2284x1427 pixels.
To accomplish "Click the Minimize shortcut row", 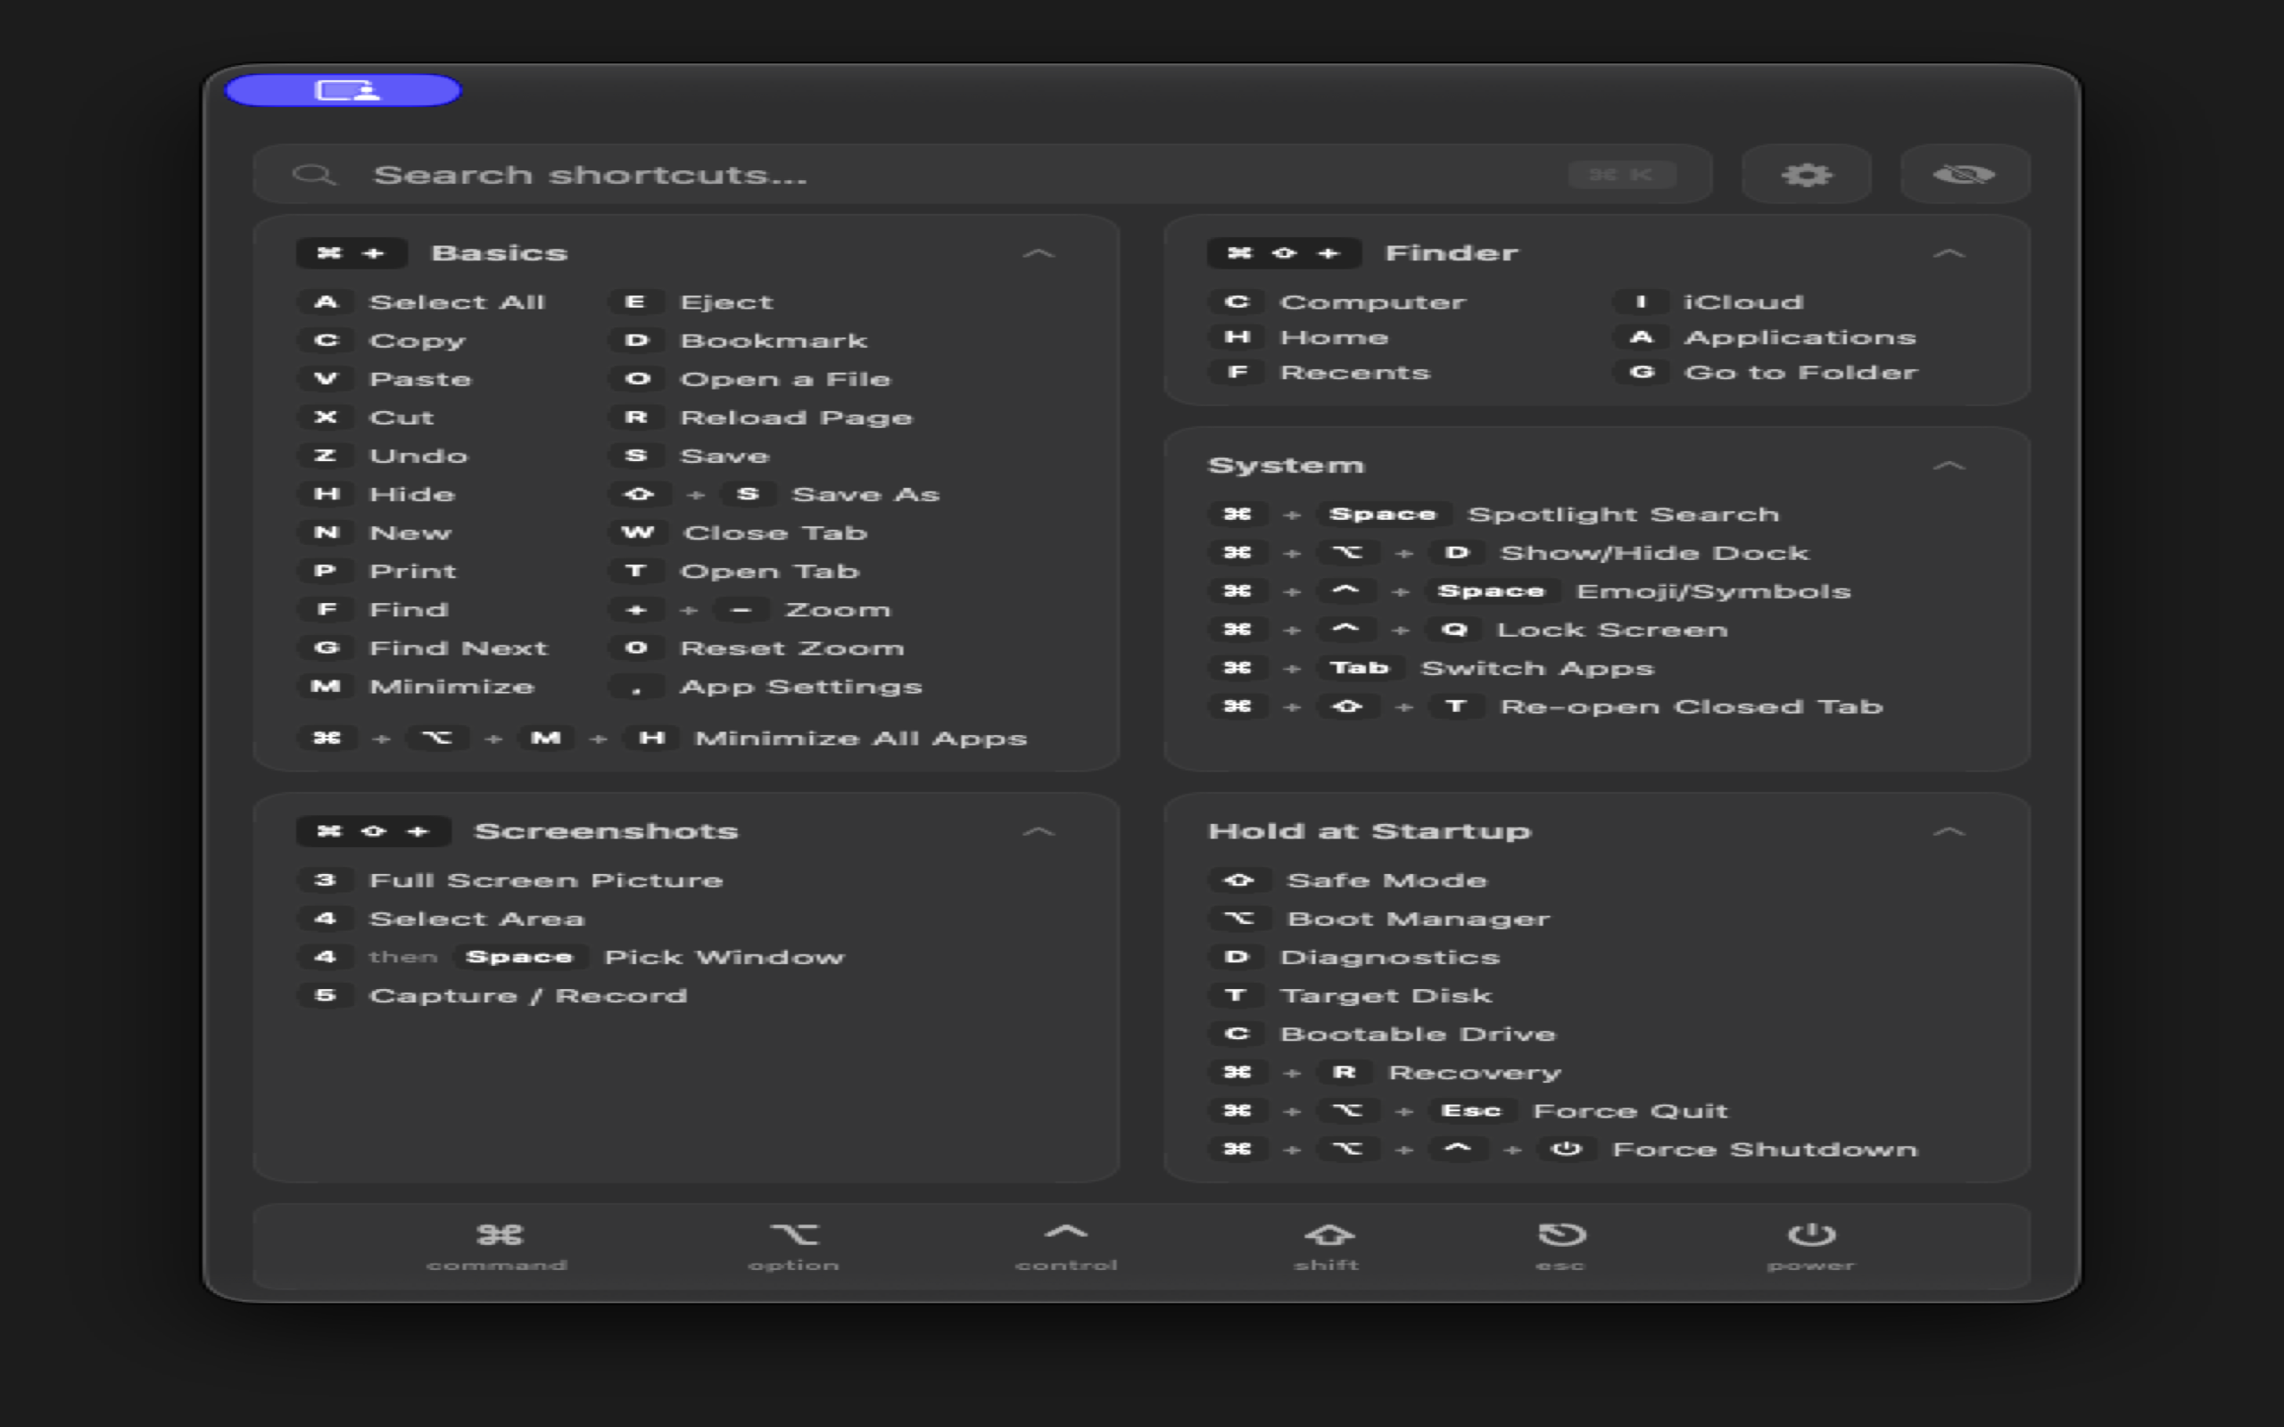I will pos(418,687).
